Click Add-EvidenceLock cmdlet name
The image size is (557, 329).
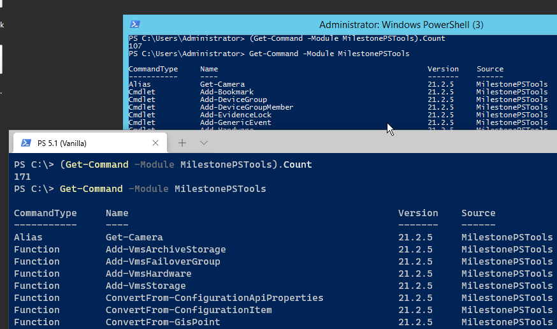[x=236, y=115]
